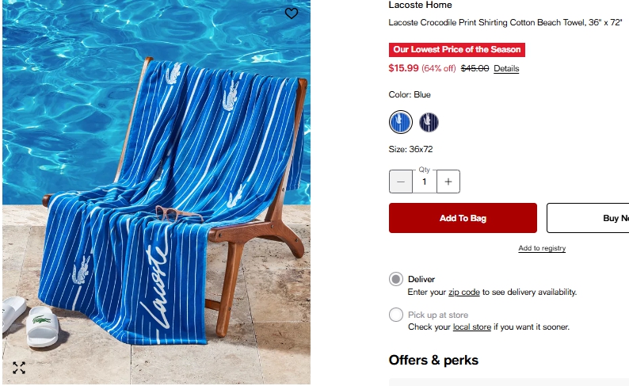Click the Lowest Price of the Season badge
Viewport: 629px width, 386px height.
[x=456, y=50]
